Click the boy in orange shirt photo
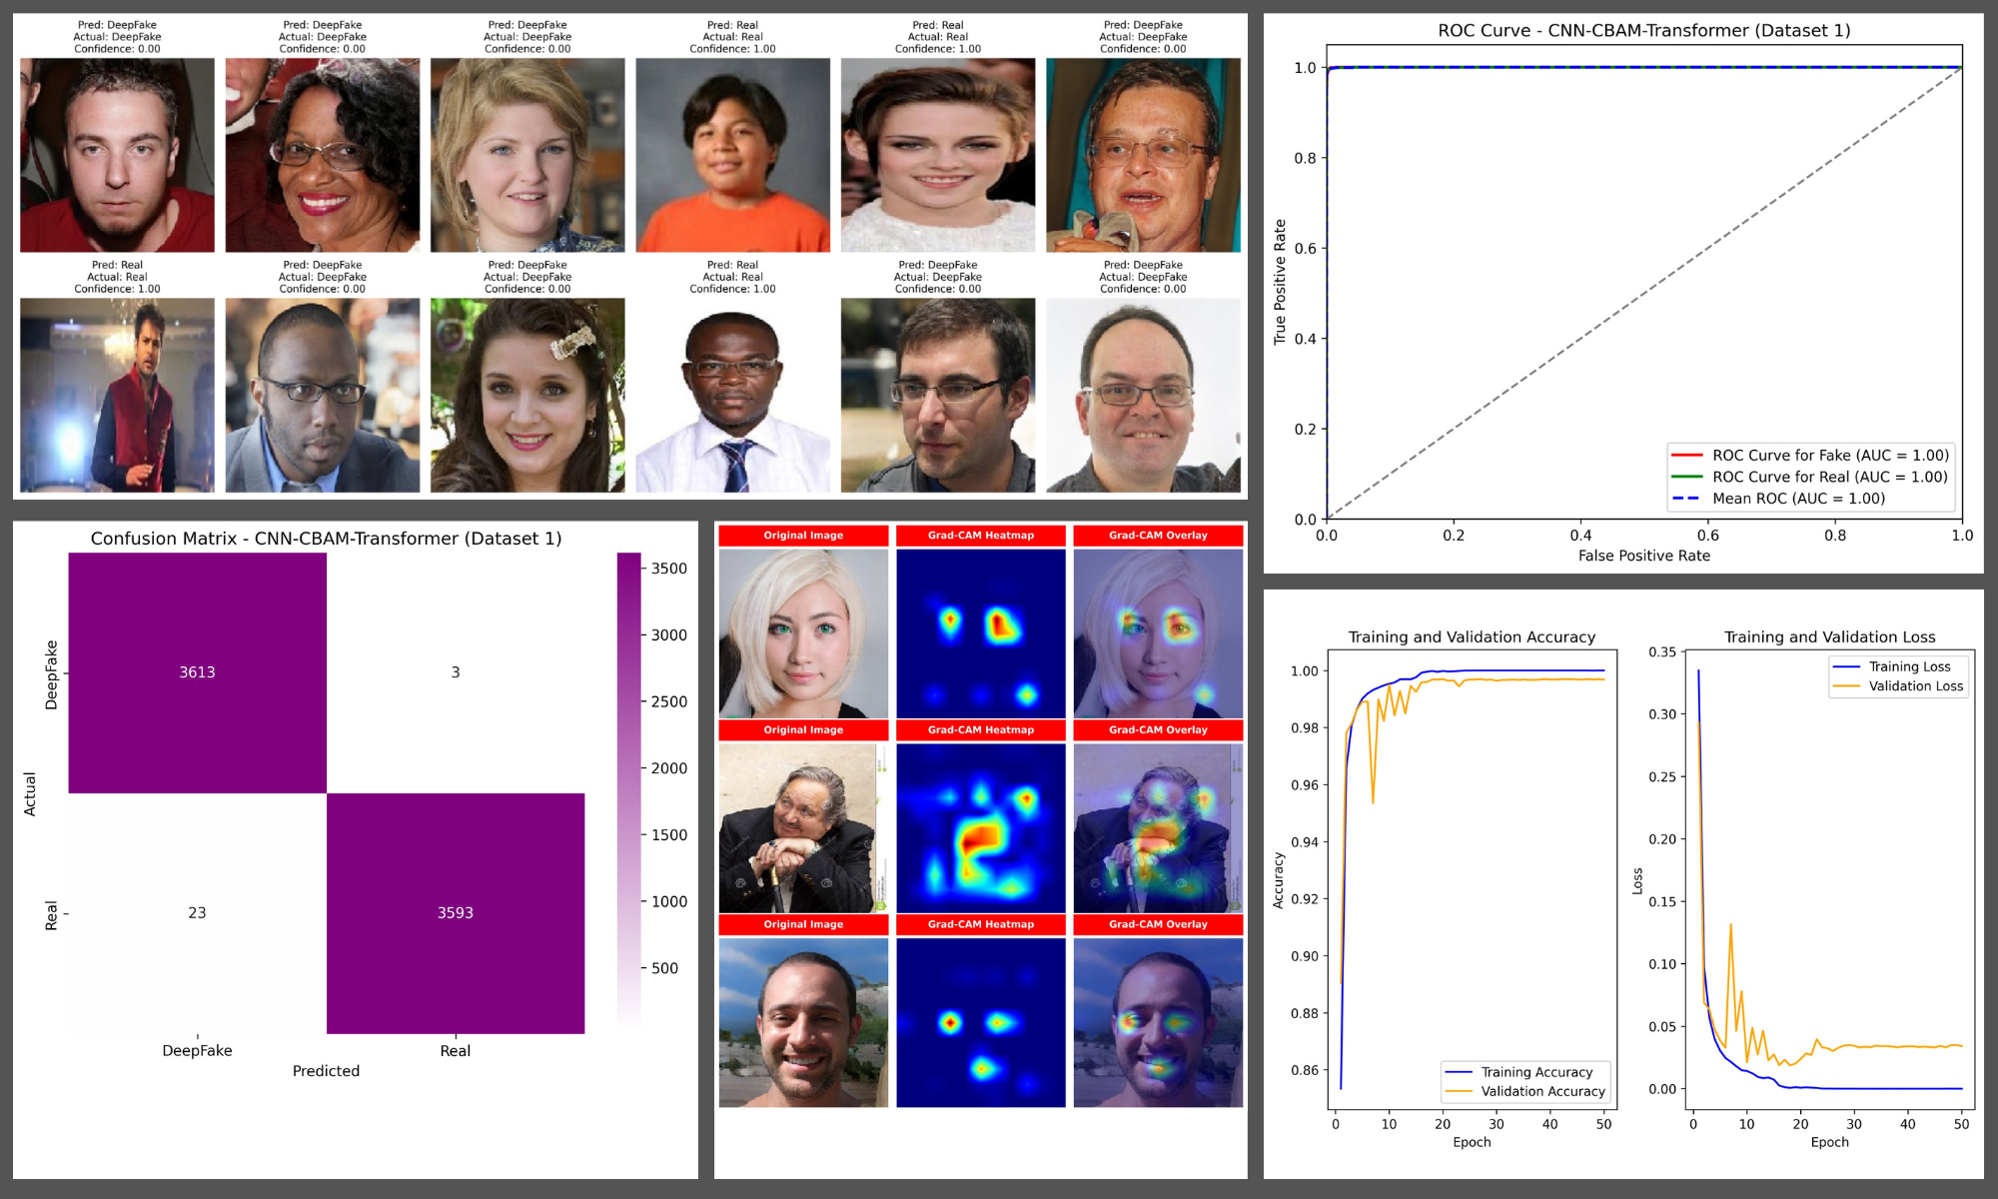This screenshot has width=1998, height=1199. coord(732,155)
